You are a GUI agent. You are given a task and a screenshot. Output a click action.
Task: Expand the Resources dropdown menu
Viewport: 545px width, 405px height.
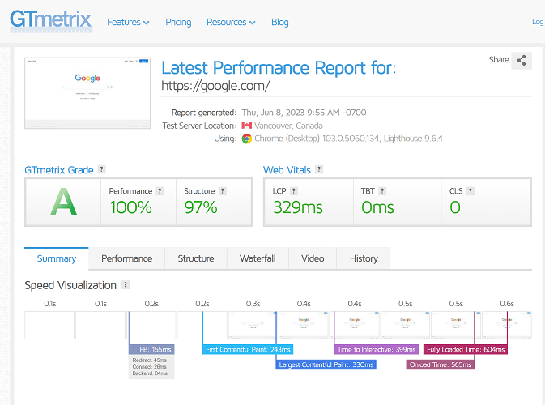pyautogui.click(x=231, y=22)
